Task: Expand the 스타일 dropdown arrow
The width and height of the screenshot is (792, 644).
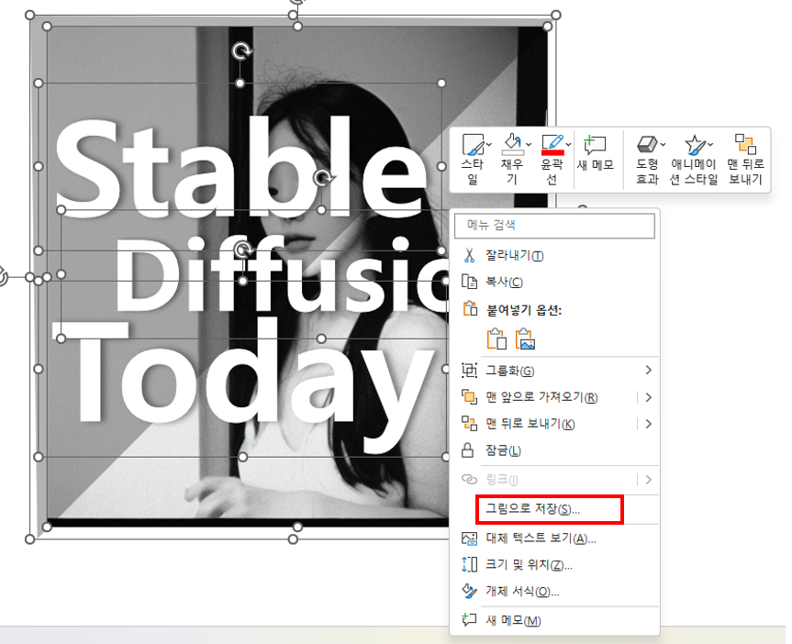Action: [x=488, y=144]
